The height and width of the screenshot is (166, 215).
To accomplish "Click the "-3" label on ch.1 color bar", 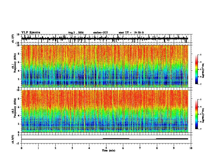I will tap(200, 55).
